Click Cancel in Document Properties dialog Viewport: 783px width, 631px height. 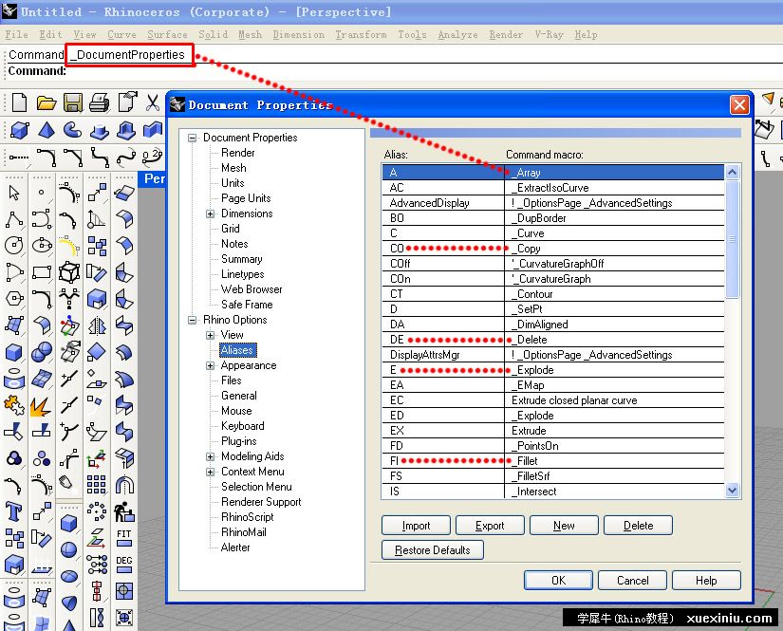coord(632,580)
